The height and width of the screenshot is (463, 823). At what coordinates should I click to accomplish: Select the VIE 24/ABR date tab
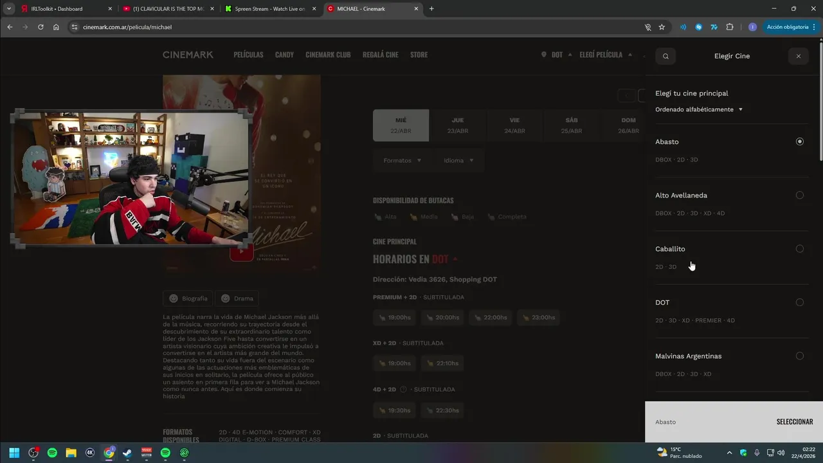(x=514, y=125)
